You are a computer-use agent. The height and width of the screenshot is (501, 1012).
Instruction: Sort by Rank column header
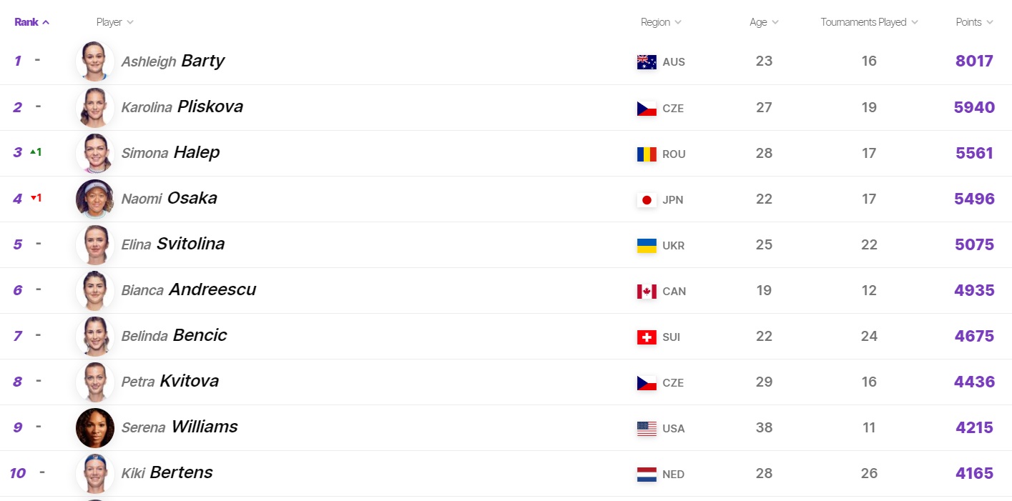[31, 22]
